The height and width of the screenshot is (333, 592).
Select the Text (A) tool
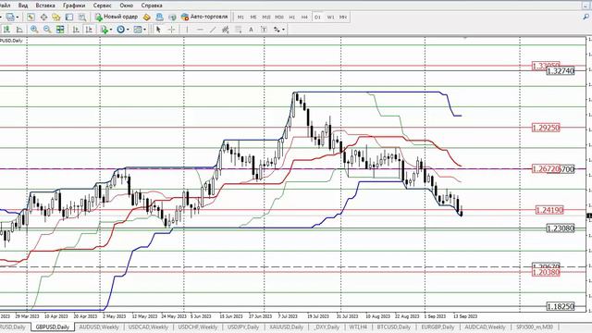[251, 30]
